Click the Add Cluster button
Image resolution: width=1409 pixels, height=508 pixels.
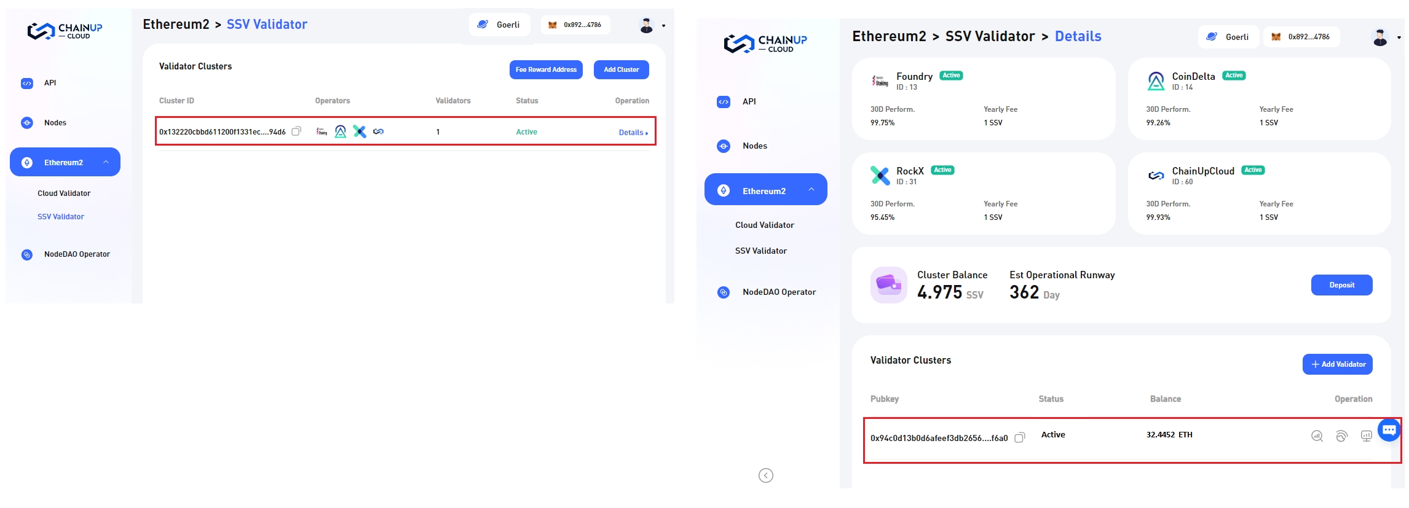[621, 70]
